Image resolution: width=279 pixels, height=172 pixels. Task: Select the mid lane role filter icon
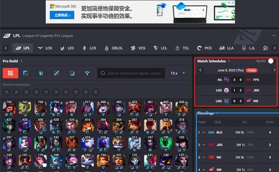coord(57,73)
